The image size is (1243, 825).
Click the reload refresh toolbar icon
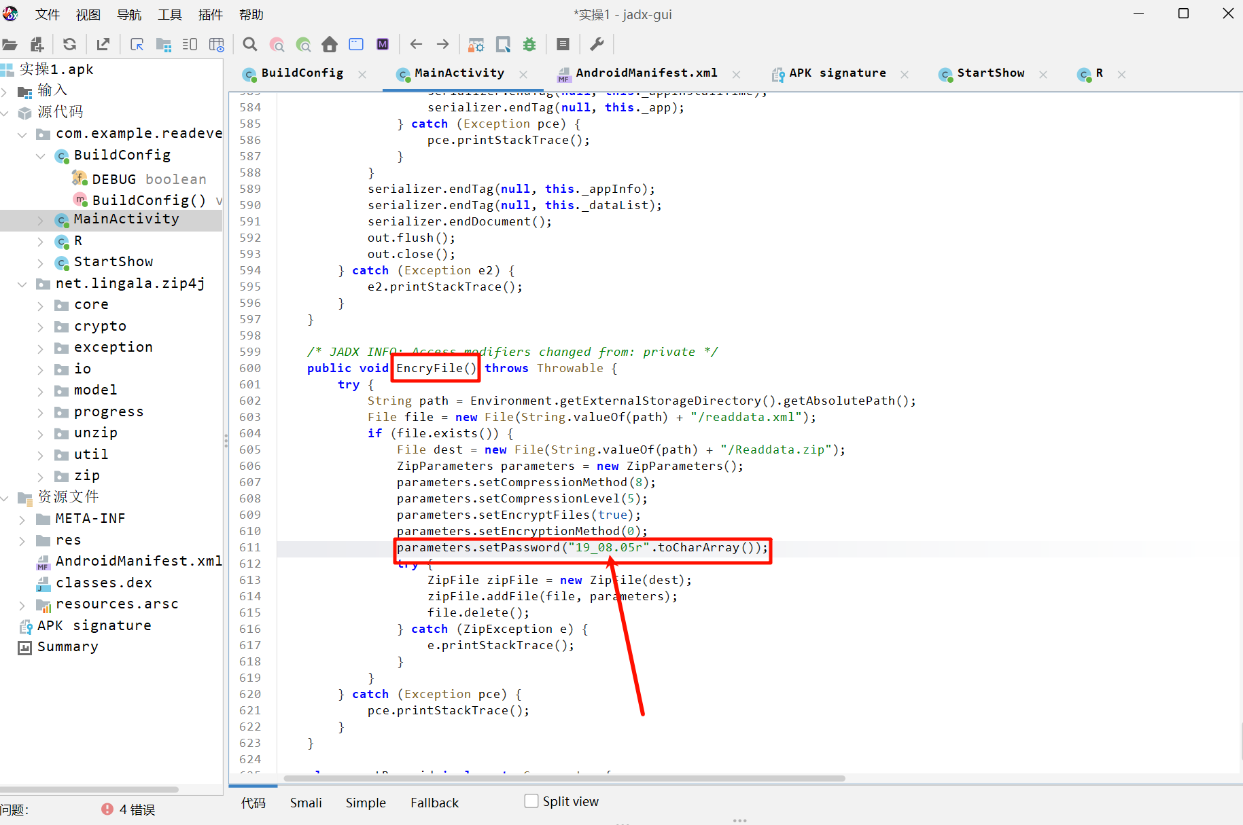click(x=69, y=45)
